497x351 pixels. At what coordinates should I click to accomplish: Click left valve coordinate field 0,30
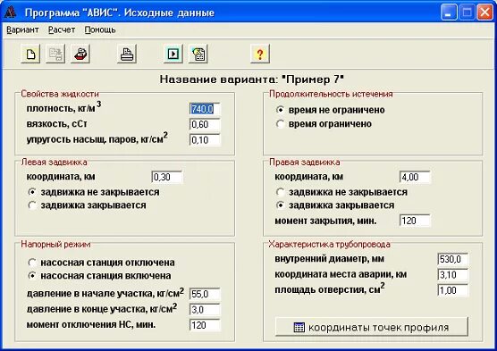[167, 177]
